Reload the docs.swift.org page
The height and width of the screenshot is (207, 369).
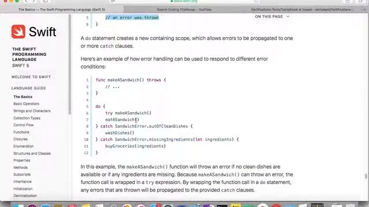click(x=256, y=1)
